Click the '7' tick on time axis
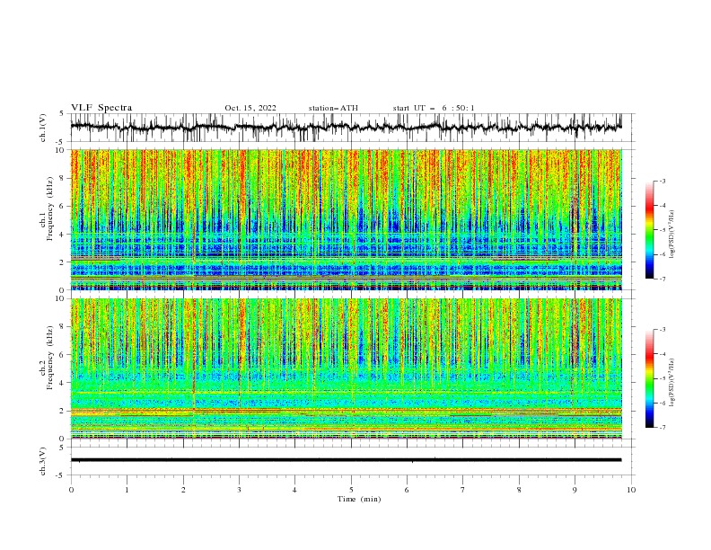 tap(463, 490)
